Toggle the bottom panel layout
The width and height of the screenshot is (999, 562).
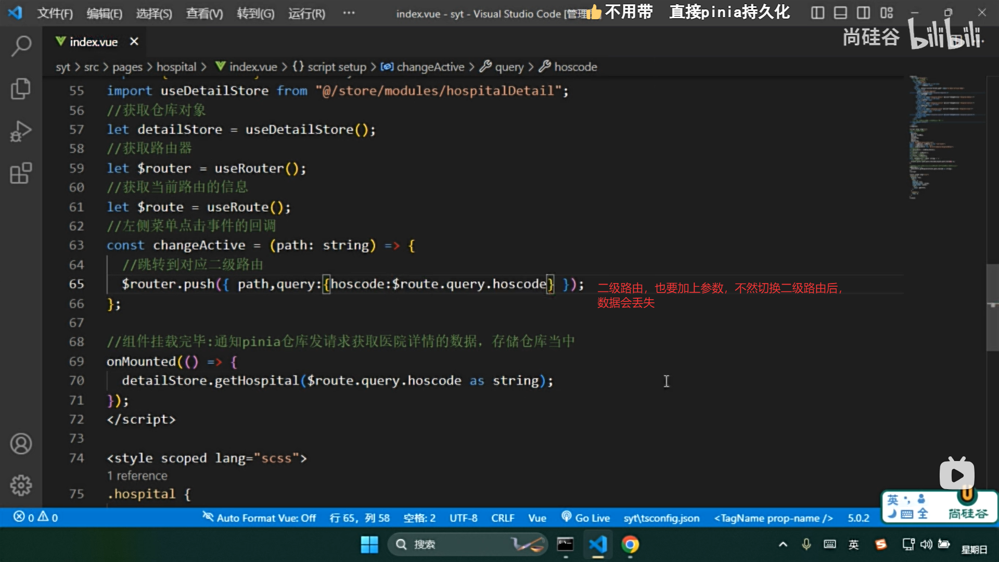[x=840, y=12]
